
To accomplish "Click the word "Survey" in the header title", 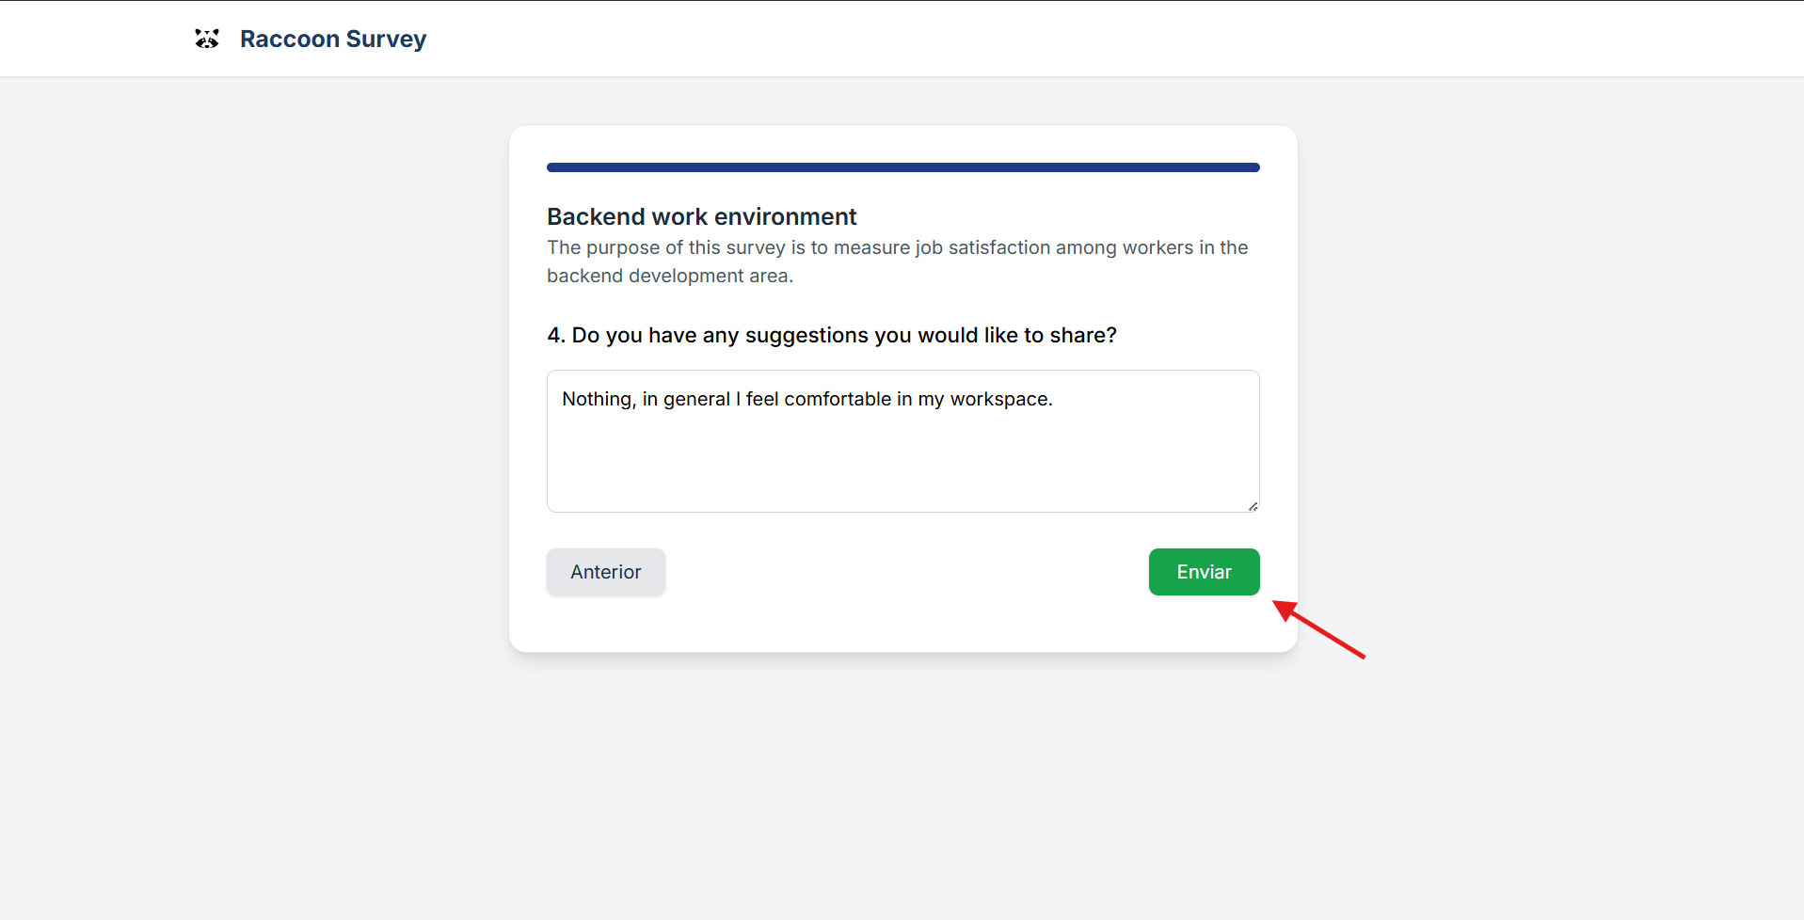I will [386, 39].
